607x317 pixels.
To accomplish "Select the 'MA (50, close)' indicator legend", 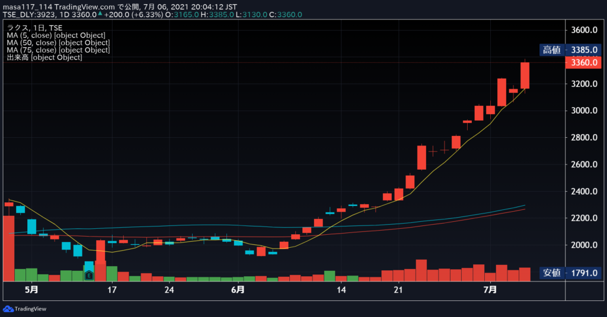I will 58,43.
